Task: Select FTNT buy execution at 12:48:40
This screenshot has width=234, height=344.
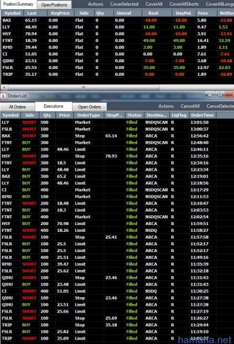Action: (x=117, y=142)
